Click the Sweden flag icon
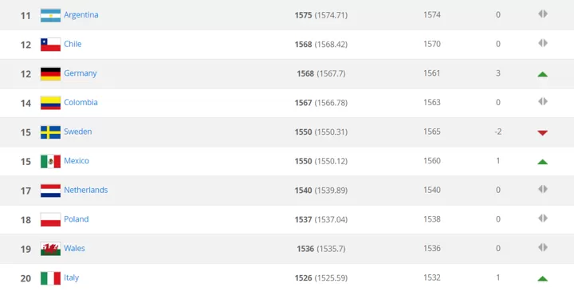Screen dimensions: 574x291 (50, 132)
